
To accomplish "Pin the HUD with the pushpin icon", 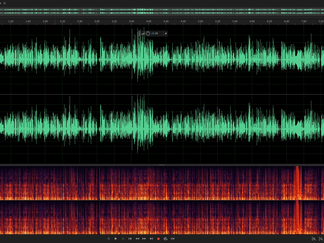I will click(x=166, y=33).
